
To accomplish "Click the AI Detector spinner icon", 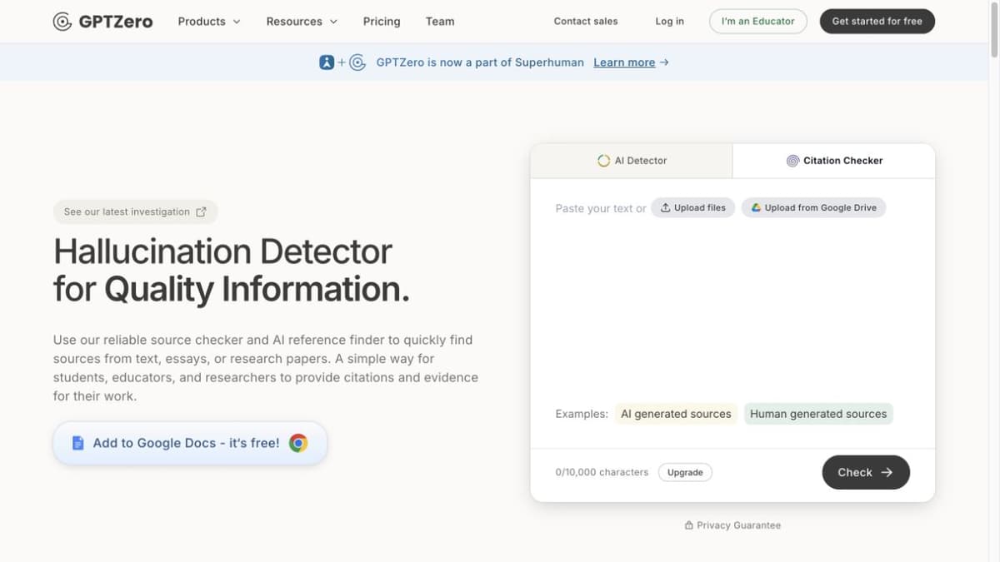I will pyautogui.click(x=604, y=161).
